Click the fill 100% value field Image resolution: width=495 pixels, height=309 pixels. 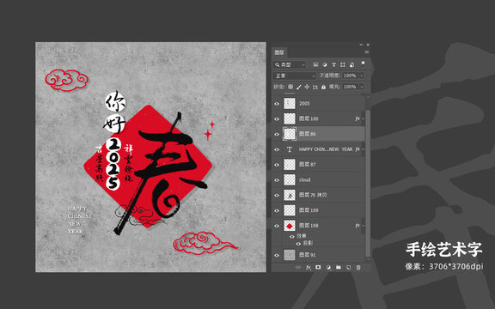click(x=350, y=87)
